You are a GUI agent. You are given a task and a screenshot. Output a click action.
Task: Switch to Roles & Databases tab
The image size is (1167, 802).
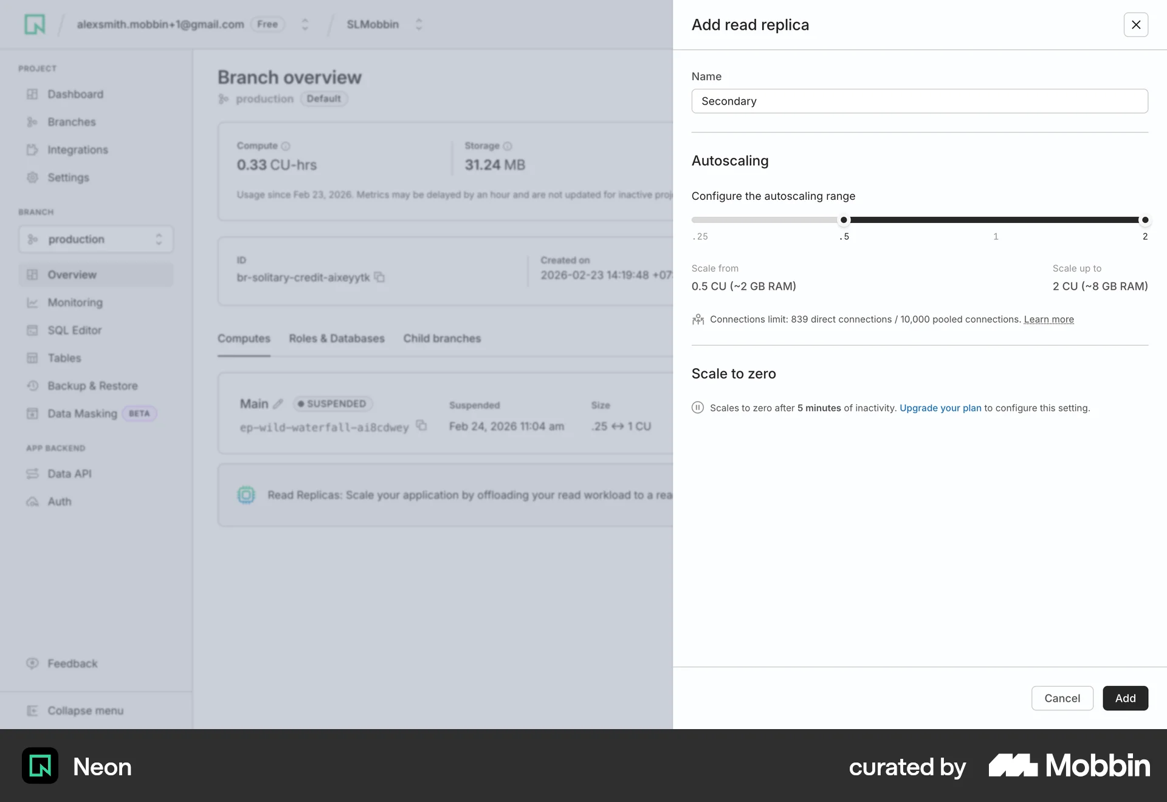pos(337,338)
